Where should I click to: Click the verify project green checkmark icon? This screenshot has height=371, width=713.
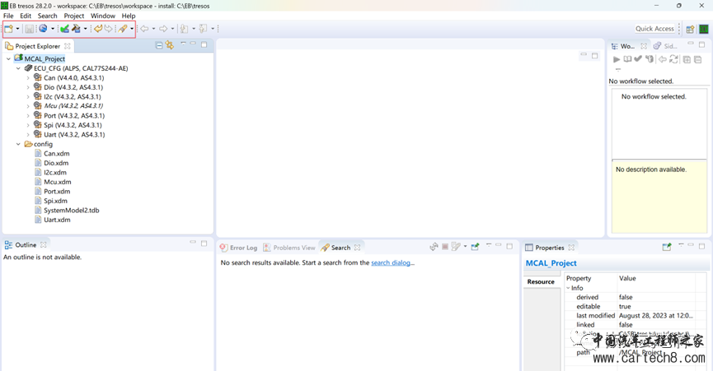[x=64, y=29]
